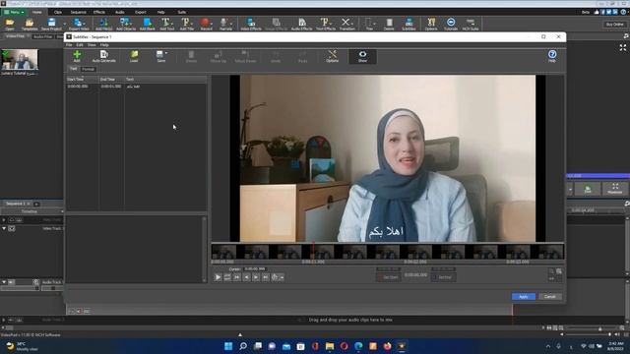Click Save Project in main toolbar
Viewport: 630px width, 354px height.
(51, 24)
